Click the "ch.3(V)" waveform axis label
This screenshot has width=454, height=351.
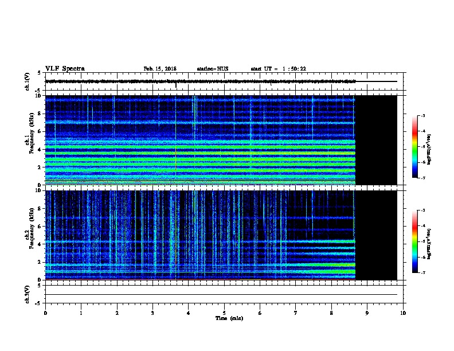[x=27, y=295]
